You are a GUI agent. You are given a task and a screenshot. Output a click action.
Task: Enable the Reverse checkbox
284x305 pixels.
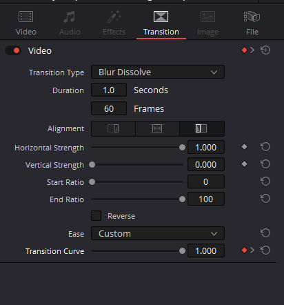pos(96,216)
